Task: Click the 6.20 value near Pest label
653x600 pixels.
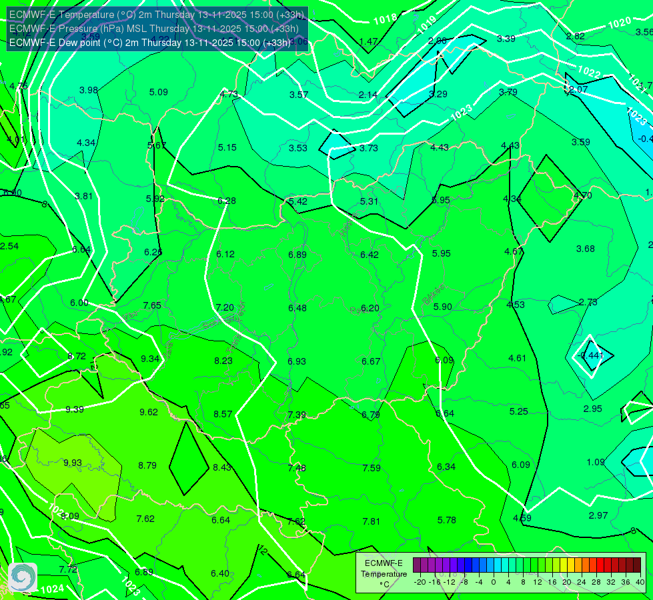Action: 370,308
